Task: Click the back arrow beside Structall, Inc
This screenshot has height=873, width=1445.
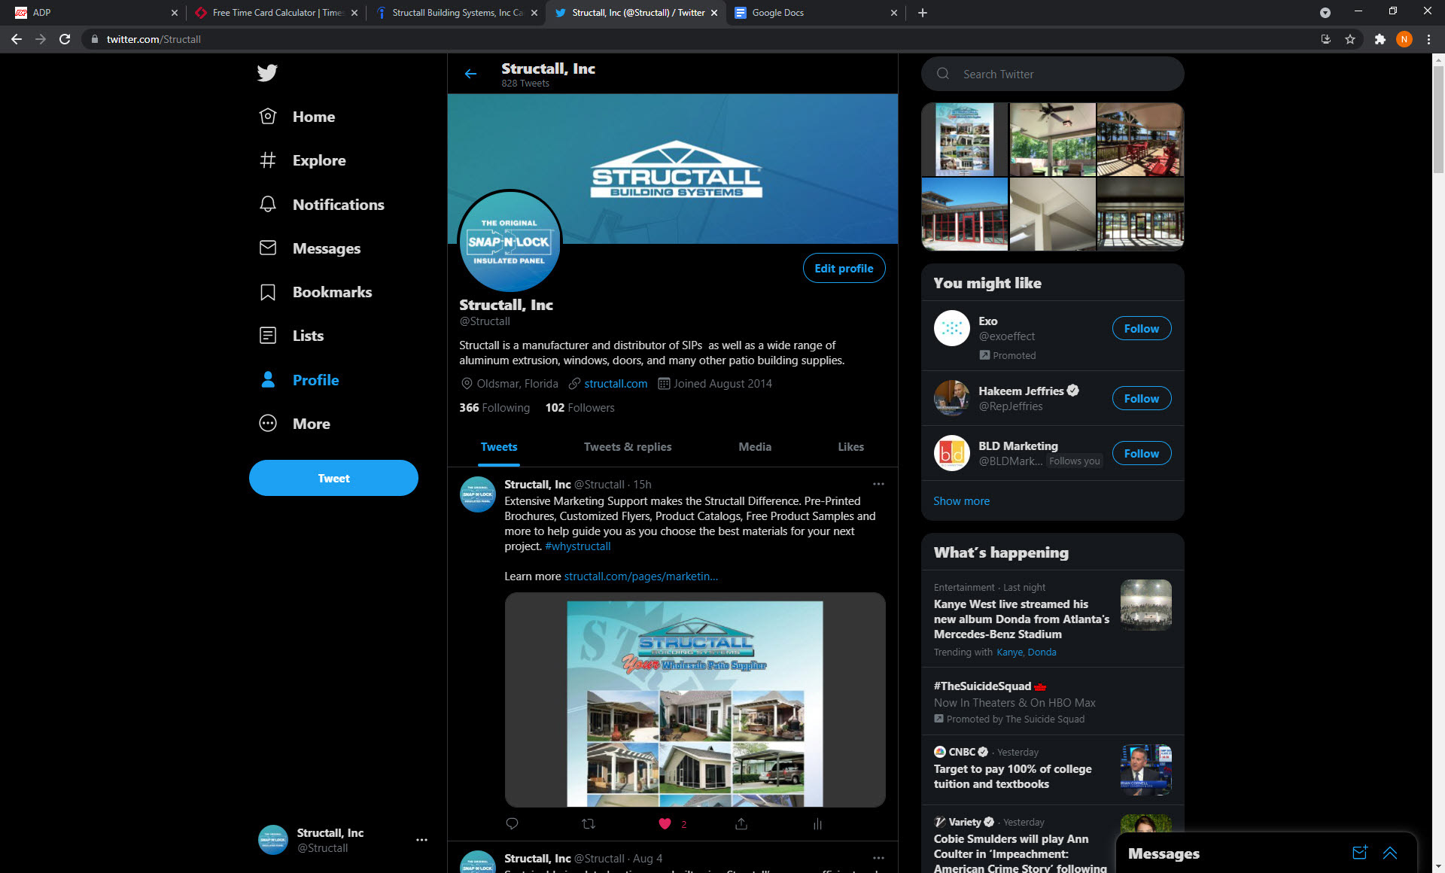Action: [x=470, y=74]
